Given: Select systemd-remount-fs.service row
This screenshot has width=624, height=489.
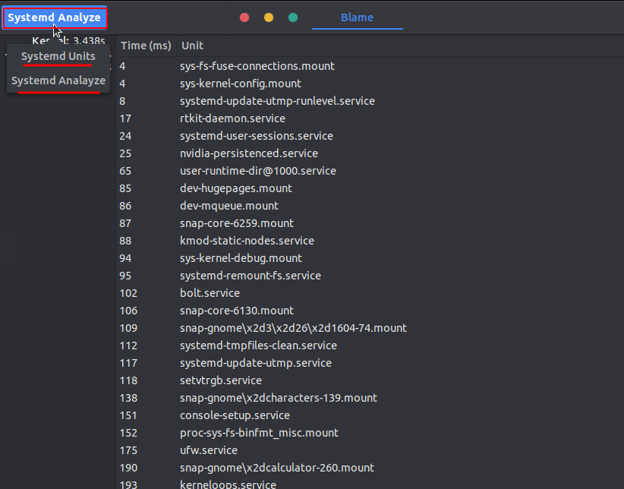Looking at the screenshot, I should (370, 276).
